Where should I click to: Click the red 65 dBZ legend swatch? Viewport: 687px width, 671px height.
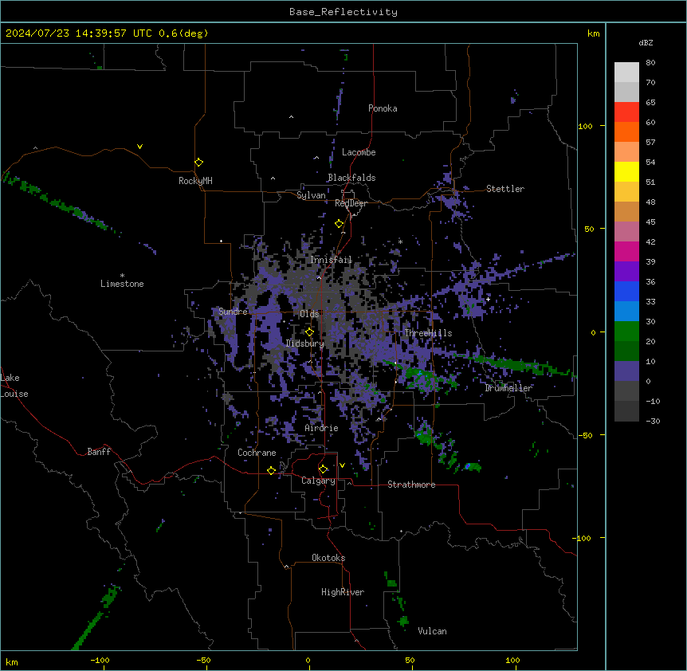pos(626,112)
